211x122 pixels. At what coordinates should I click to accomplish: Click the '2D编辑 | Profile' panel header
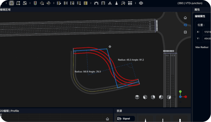9,111
